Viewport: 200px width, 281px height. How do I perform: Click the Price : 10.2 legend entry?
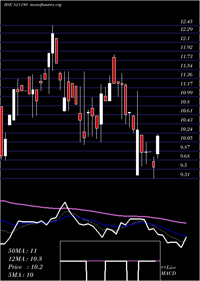(x=25, y=267)
